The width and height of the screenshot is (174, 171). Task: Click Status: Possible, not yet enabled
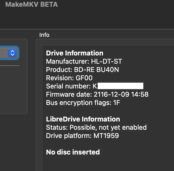pos(96,127)
